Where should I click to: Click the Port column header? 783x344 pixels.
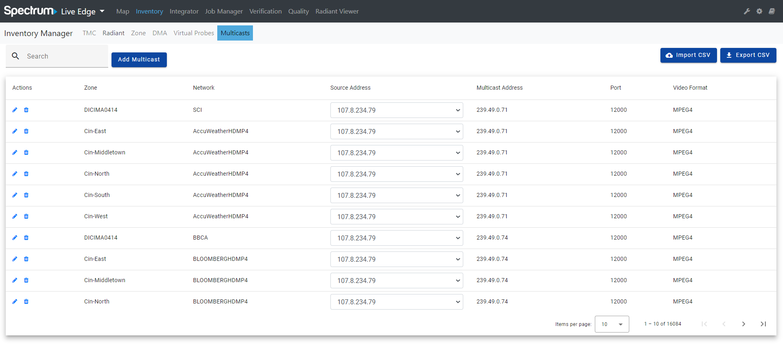615,88
